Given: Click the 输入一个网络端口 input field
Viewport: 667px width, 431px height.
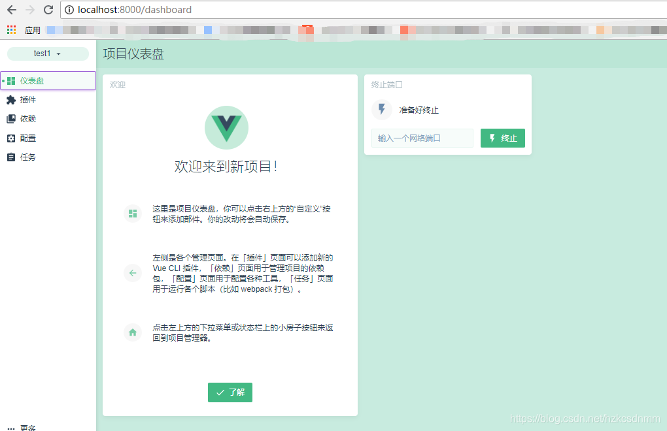Looking at the screenshot, I should (422, 138).
